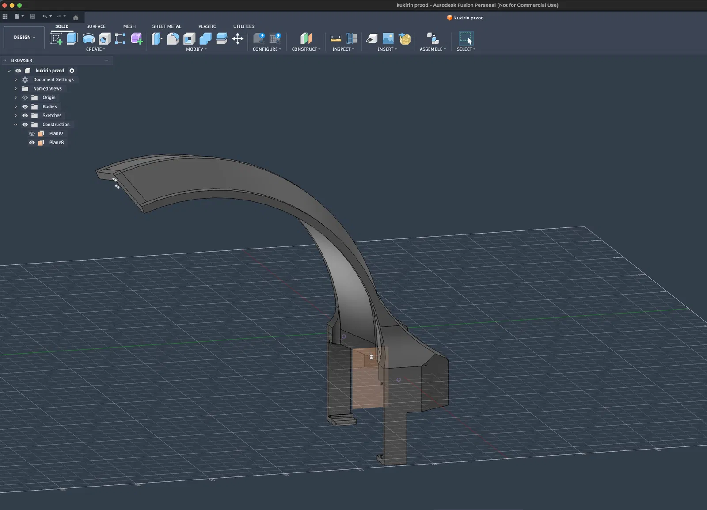This screenshot has width=707, height=510.
Task: Select the Create Sketch tool
Action: click(x=57, y=38)
